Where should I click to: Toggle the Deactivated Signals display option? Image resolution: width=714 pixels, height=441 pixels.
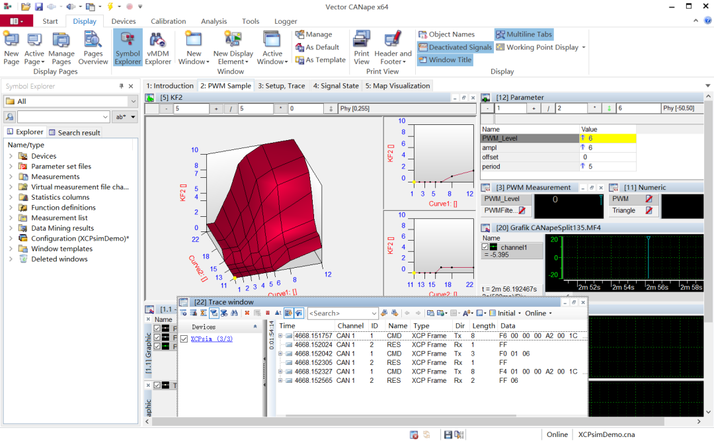point(455,47)
